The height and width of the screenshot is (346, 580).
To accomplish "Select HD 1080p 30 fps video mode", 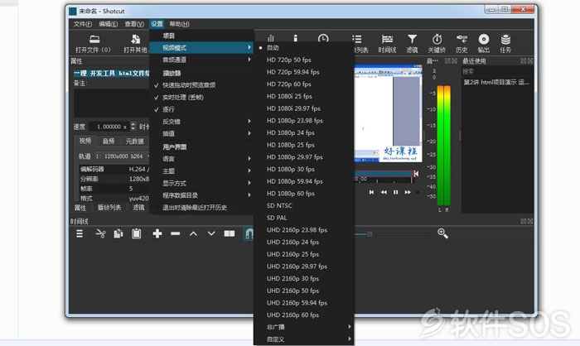I will (x=303, y=170).
